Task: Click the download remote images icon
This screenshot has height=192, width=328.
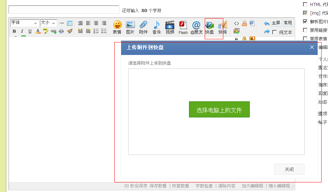Action: point(237,31)
